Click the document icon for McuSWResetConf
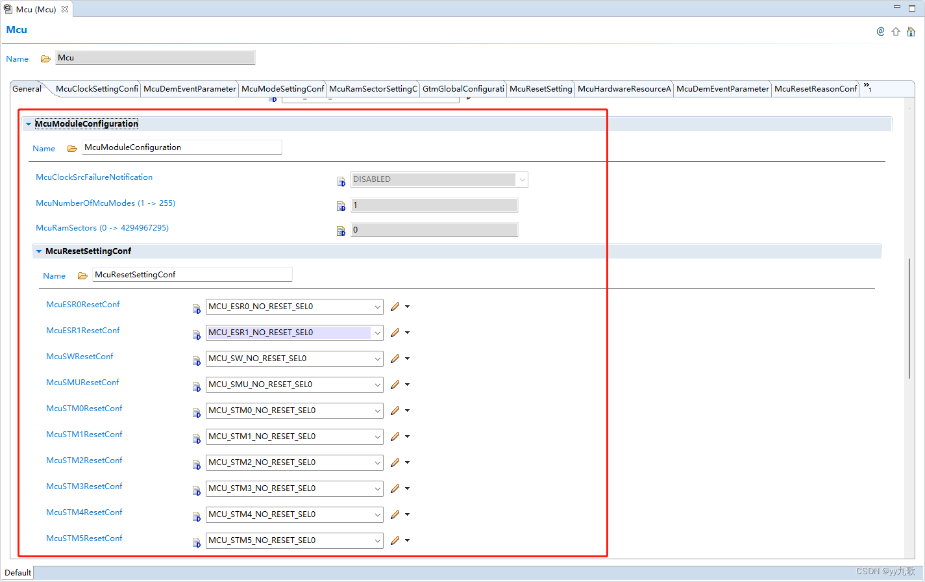 point(196,361)
